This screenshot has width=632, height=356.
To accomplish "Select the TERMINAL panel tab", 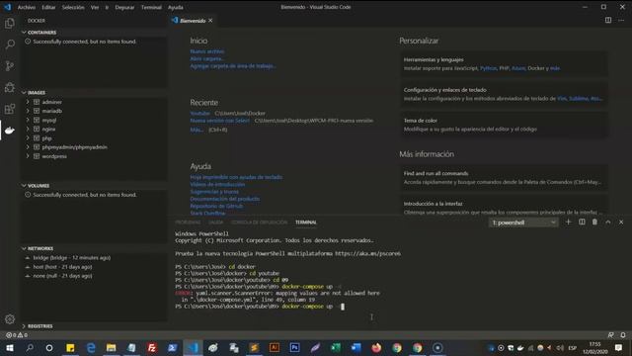I will (306, 222).
